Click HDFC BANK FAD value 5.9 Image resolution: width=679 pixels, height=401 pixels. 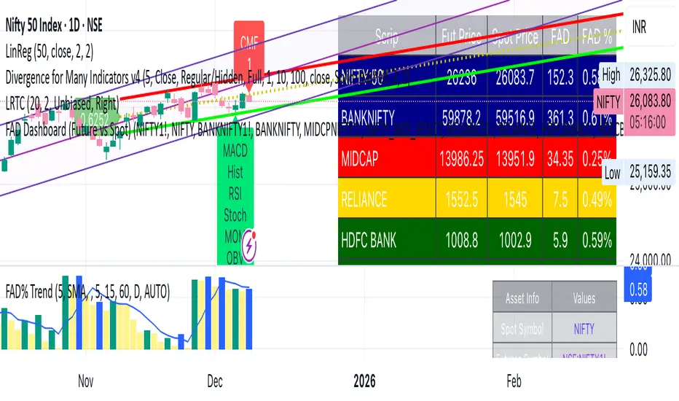(x=560, y=240)
